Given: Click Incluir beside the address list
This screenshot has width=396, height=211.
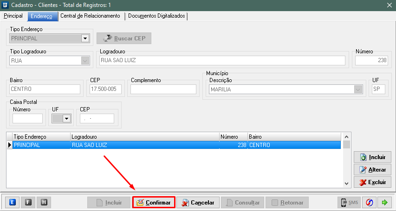Looking at the screenshot, I should click(372, 157).
